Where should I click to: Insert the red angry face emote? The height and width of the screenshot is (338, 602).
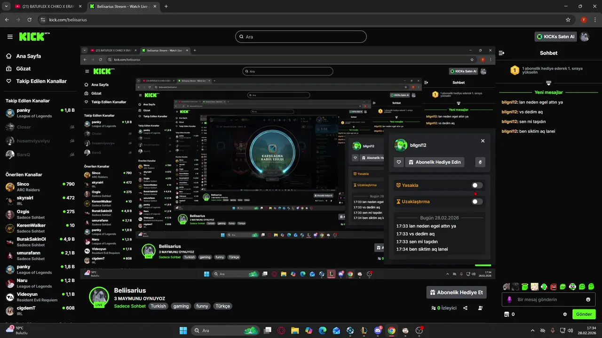coord(554,286)
